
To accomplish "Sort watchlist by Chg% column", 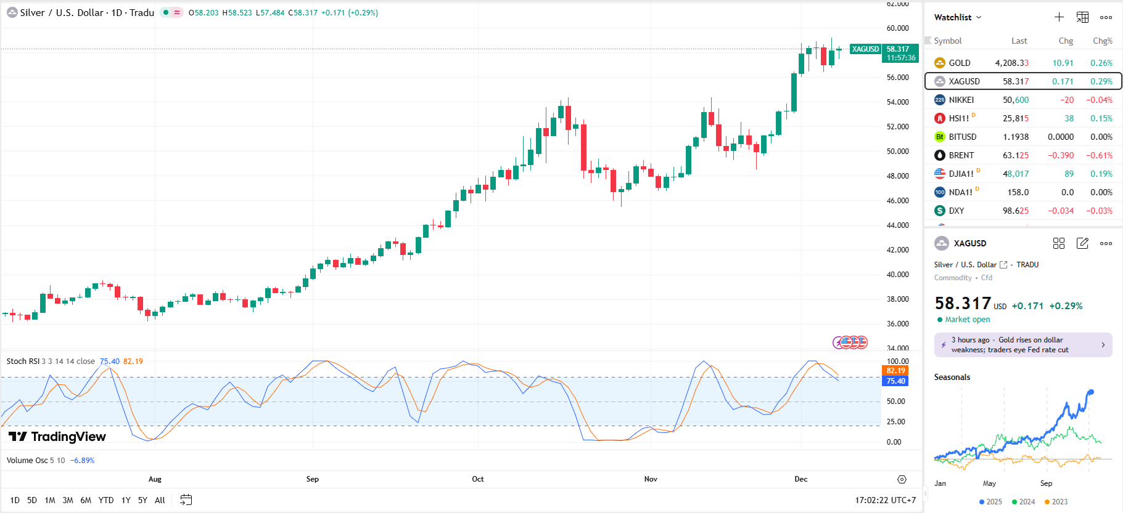I will 1102,41.
